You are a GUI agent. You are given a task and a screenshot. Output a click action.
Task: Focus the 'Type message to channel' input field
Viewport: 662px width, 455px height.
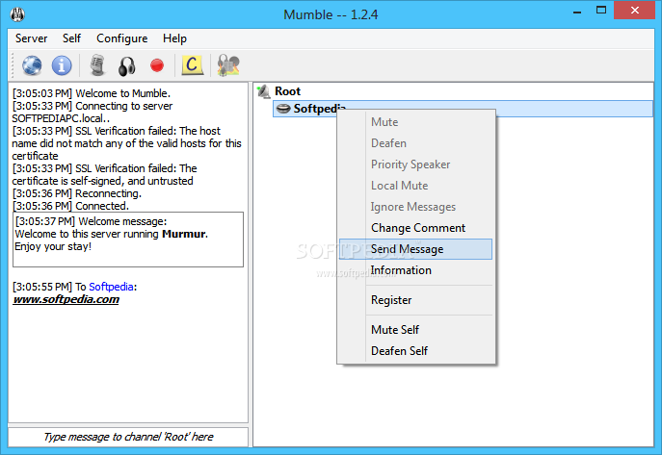click(128, 437)
